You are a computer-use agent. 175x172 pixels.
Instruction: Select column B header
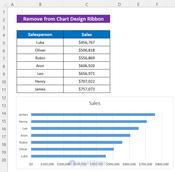[x=40, y=4]
